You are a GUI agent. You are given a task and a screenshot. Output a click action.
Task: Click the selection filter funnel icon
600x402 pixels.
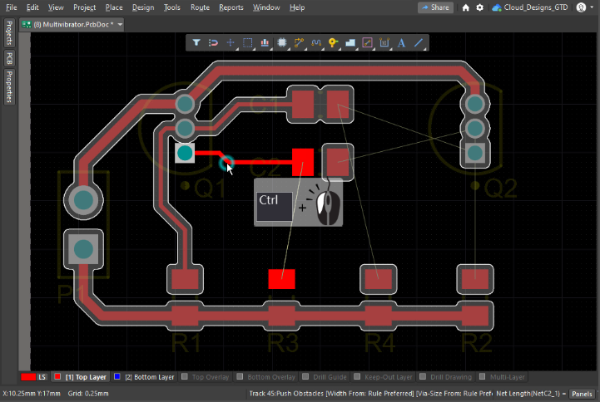(x=196, y=42)
